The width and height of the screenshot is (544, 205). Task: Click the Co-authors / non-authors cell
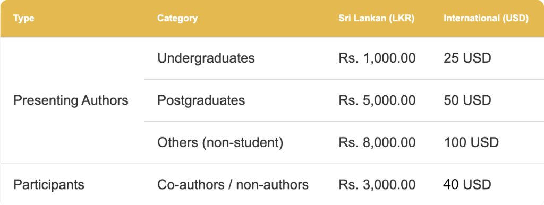(x=233, y=184)
